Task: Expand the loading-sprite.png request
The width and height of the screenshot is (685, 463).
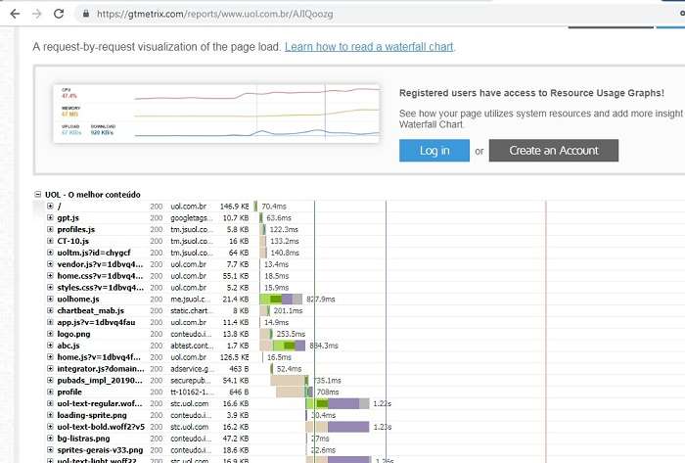Action: pos(50,415)
